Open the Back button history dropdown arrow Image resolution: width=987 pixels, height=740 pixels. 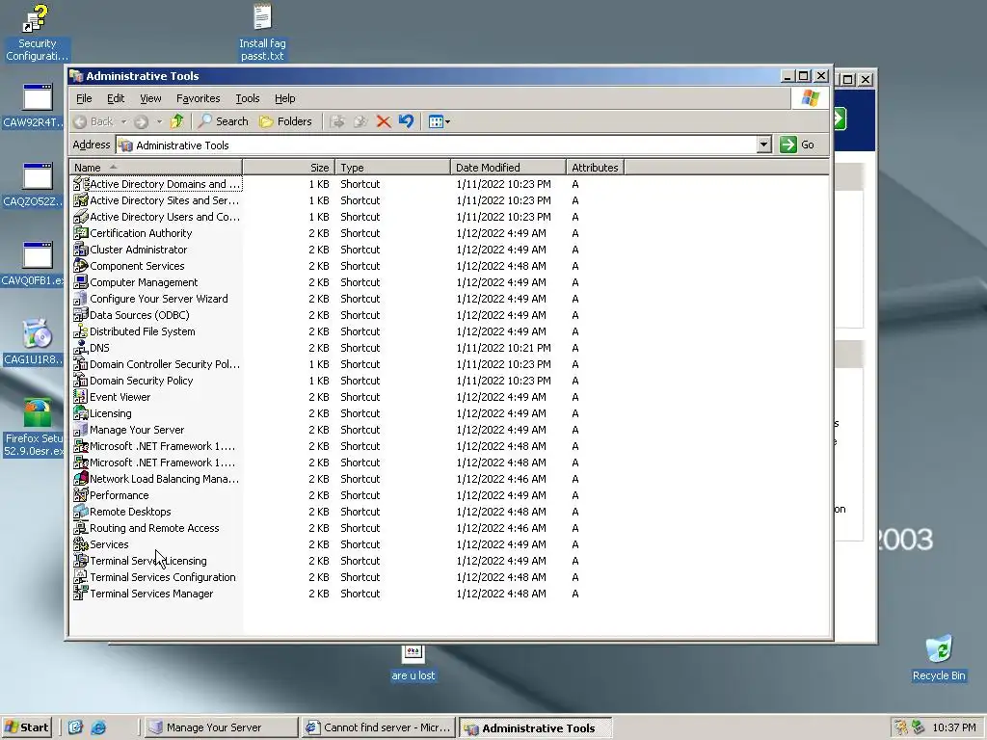pyautogui.click(x=124, y=121)
